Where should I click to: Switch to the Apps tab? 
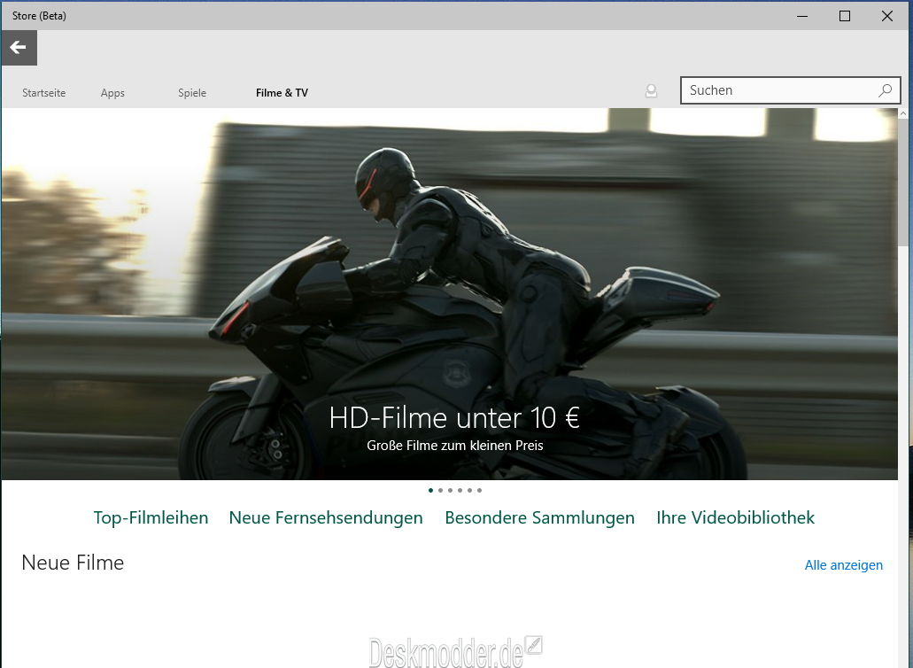(112, 93)
